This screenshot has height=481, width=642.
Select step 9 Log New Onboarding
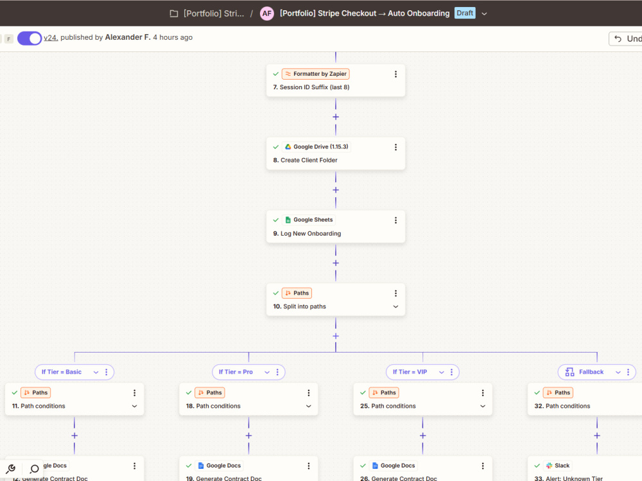307,234
